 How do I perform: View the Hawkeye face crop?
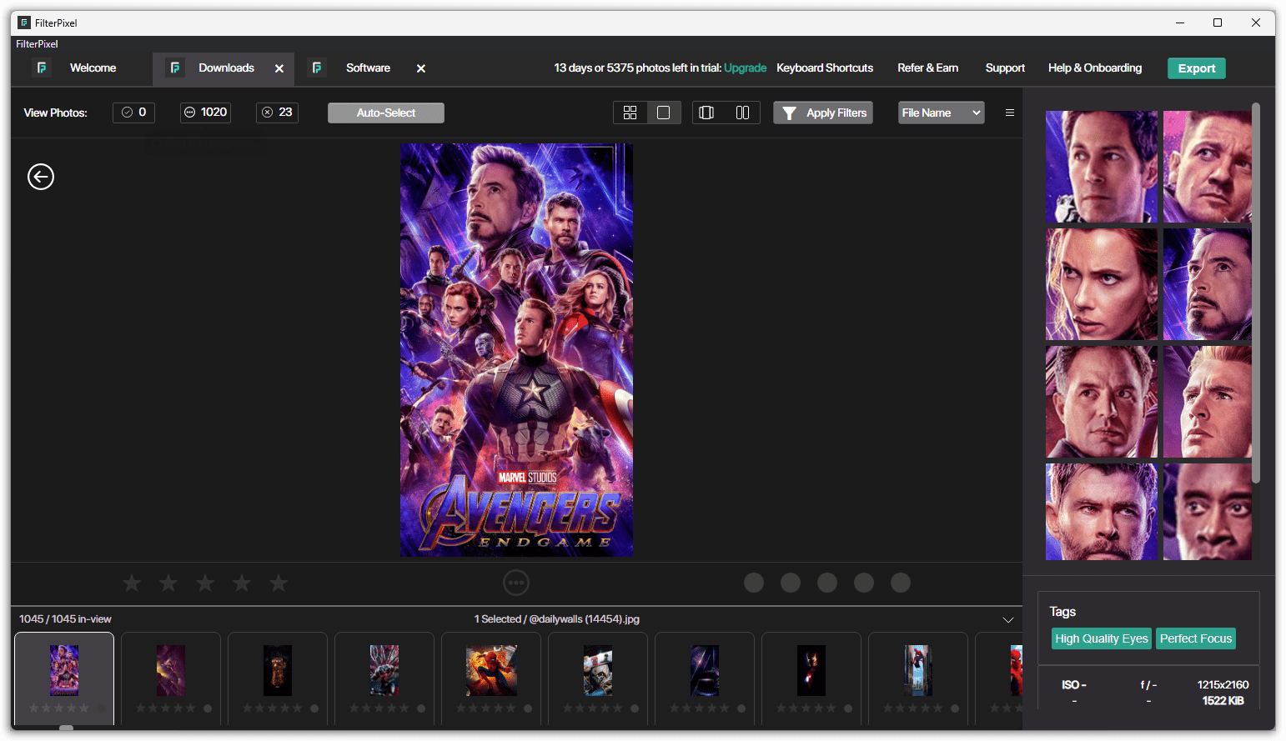click(1208, 167)
